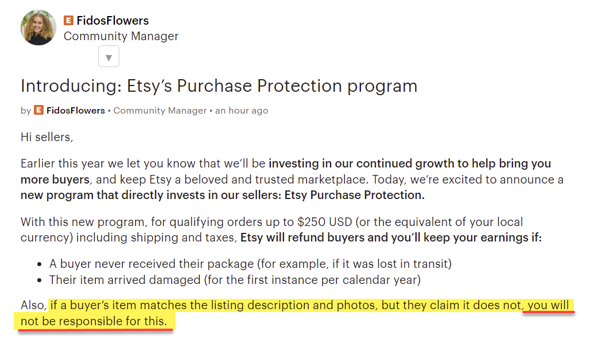Viewport: 594px width, 343px height.
Task: Click red-underlined 'not be responsible for this.'
Action: [x=94, y=321]
